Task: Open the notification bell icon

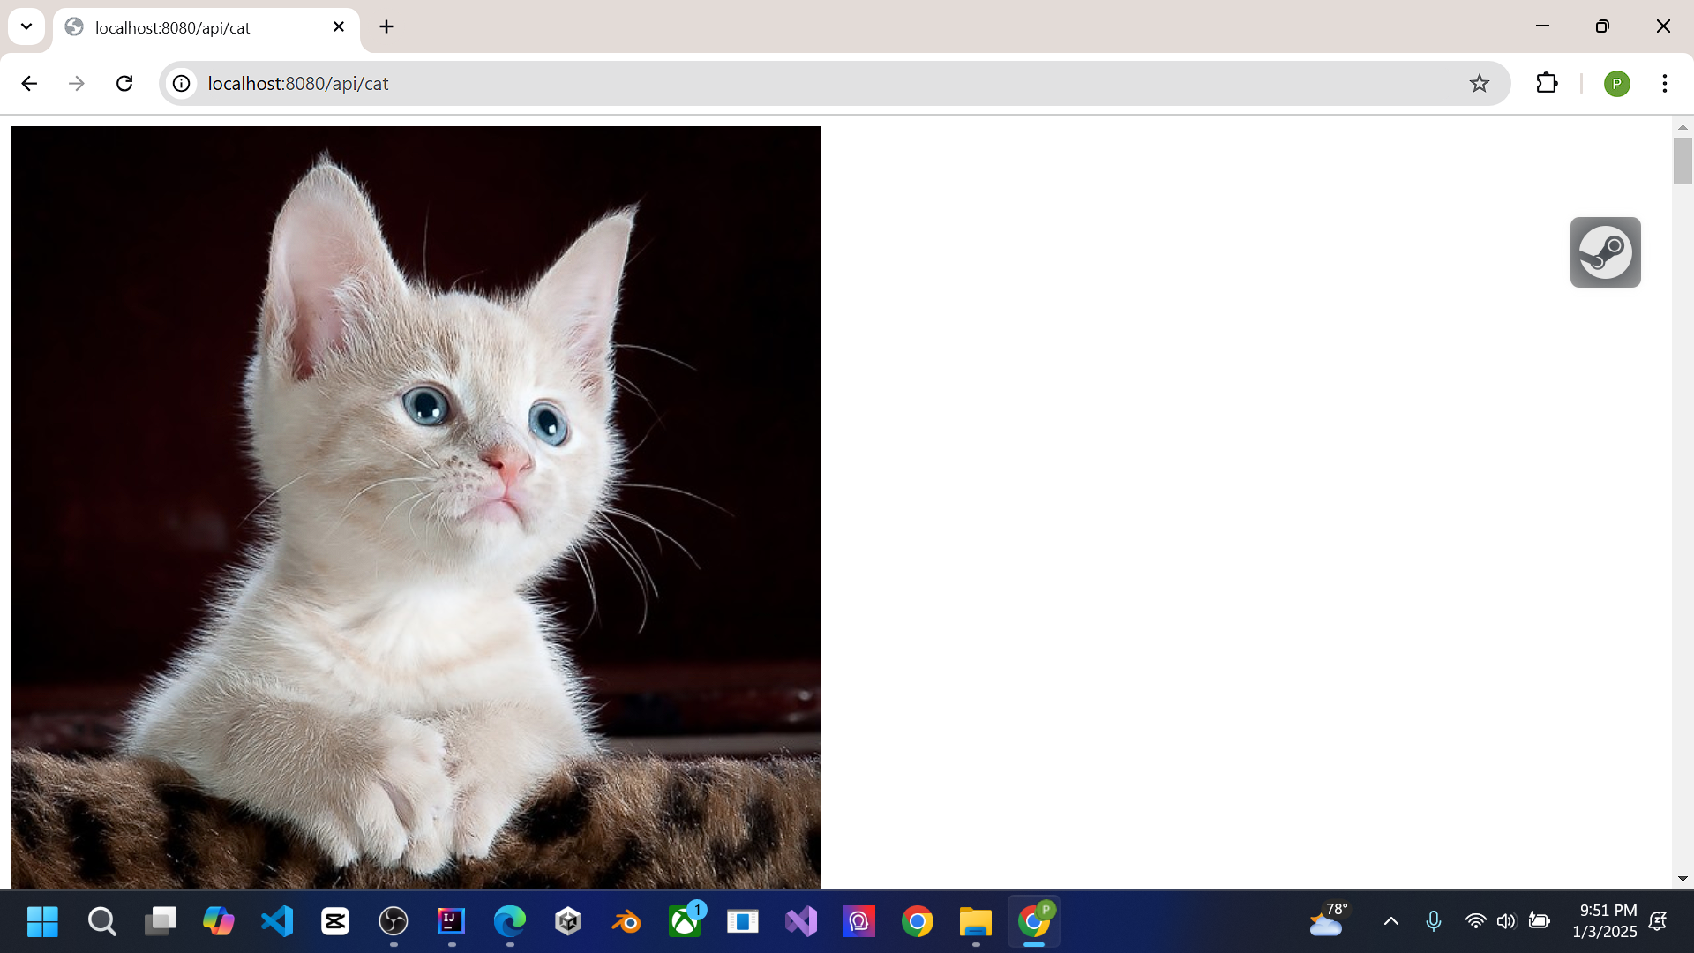Action: click(1658, 922)
